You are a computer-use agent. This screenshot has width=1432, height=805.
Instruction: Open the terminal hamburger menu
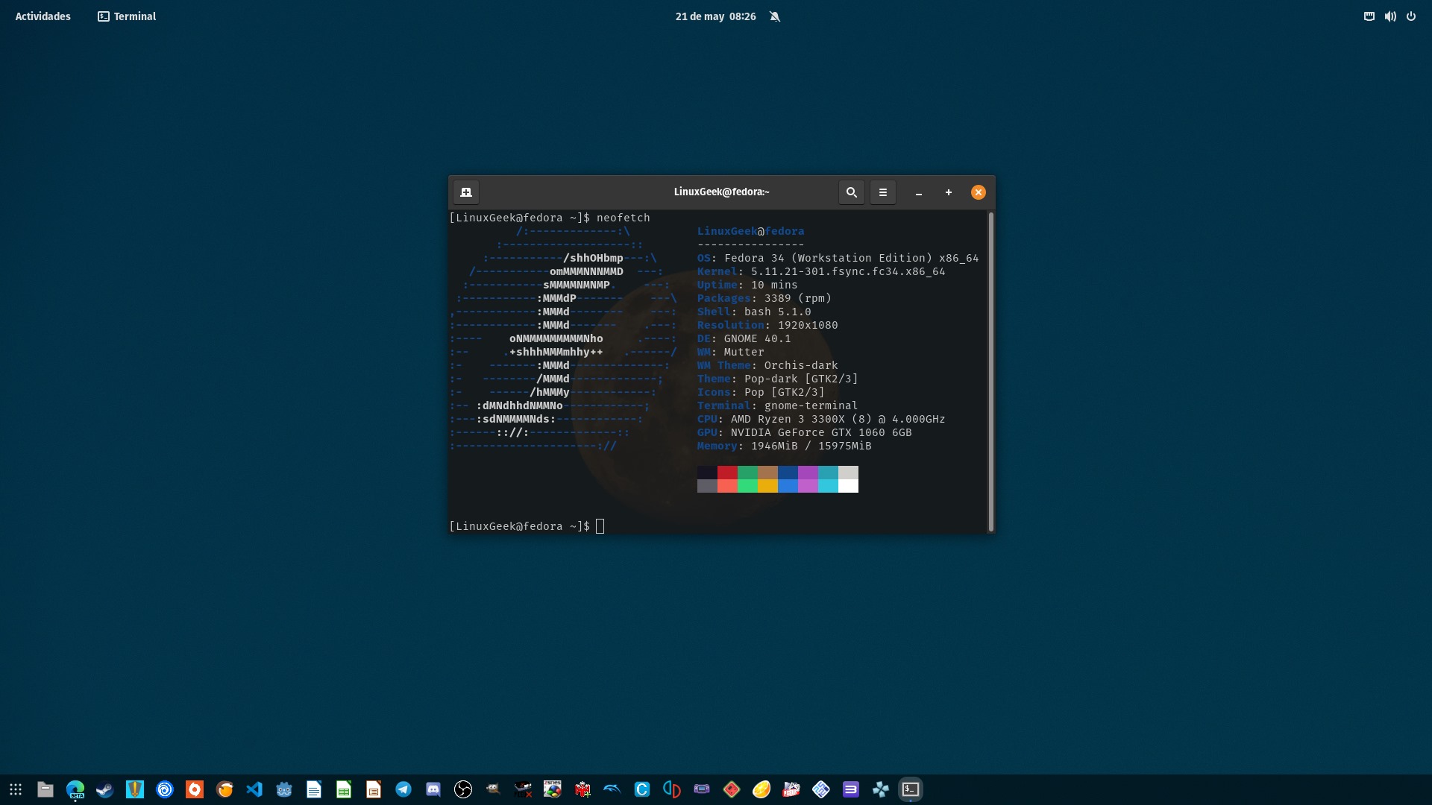882,192
